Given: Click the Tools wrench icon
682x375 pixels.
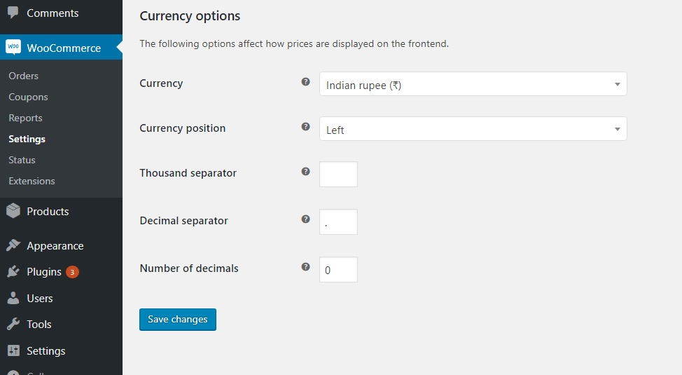Looking at the screenshot, I should [13, 324].
